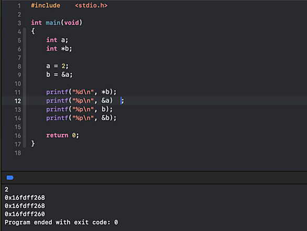
Task: Click 'return 0;' statement
Action: 62,135
